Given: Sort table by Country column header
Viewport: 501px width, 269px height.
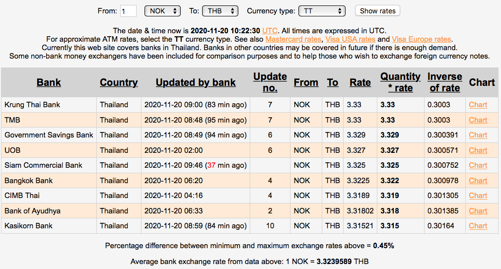Looking at the screenshot, I should click(119, 82).
